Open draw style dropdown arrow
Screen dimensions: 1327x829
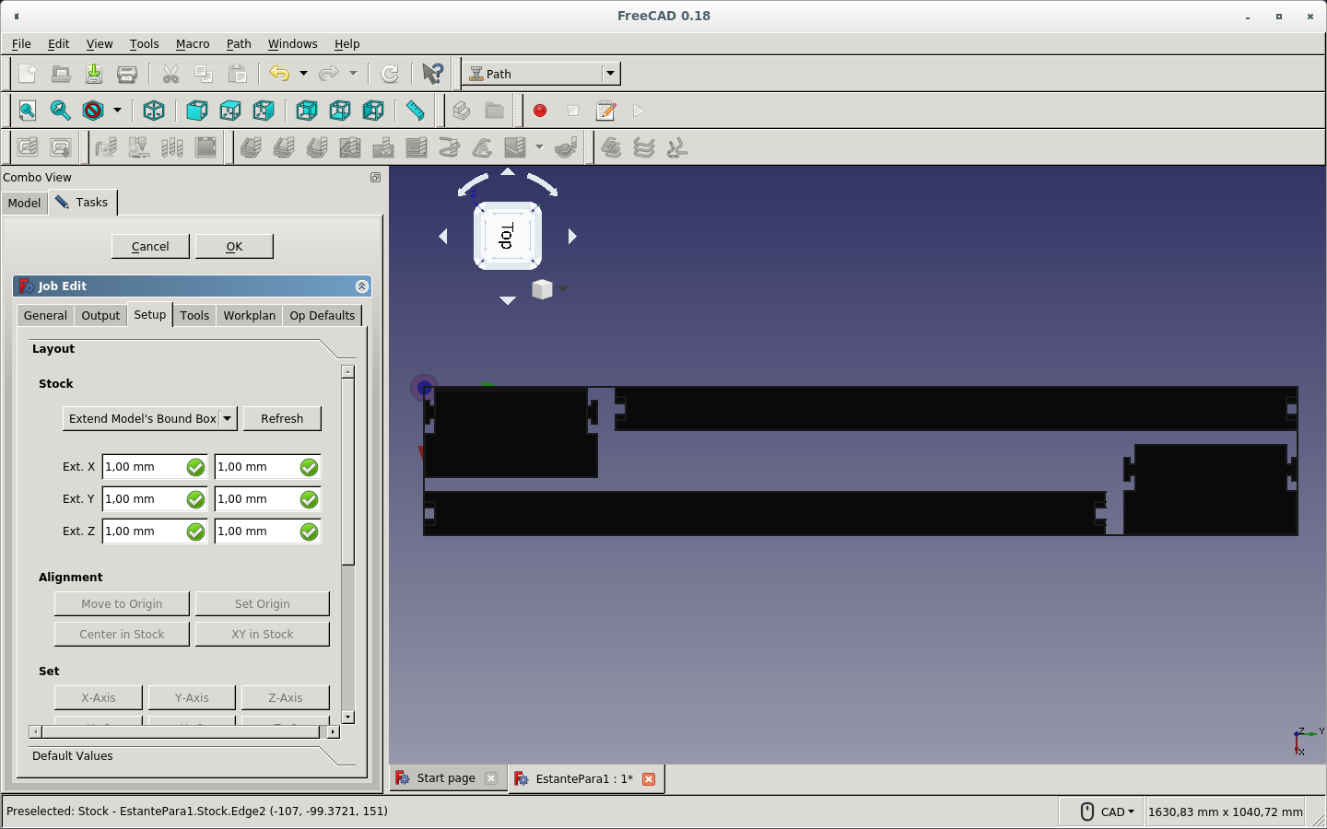[117, 111]
